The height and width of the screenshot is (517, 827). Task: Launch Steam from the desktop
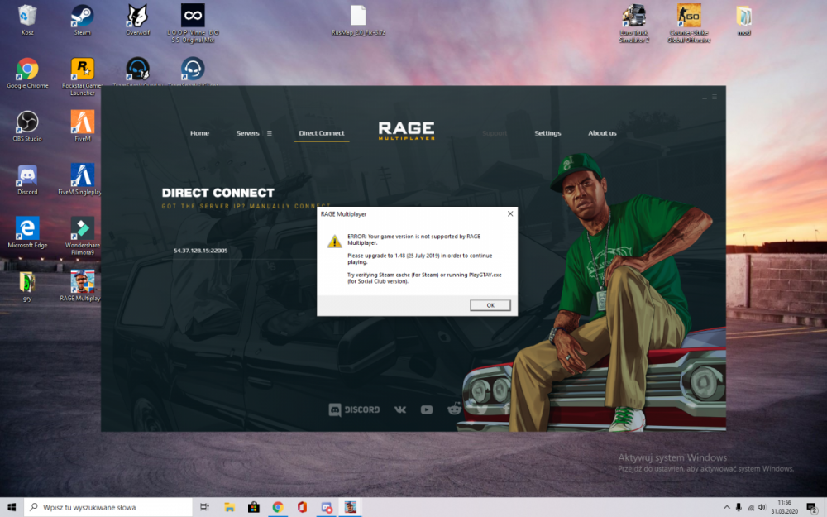(82, 20)
